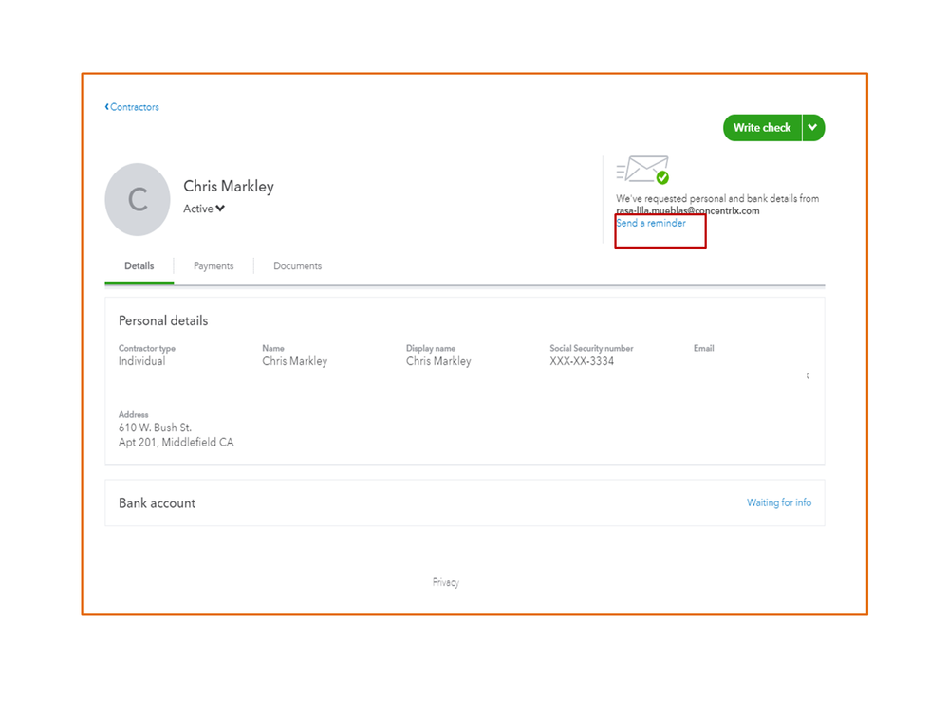Viewport: 948px width, 710px height.
Task: Go back via the Contractors link
Action: coord(132,107)
